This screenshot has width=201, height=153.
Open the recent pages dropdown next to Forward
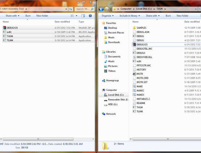pyautogui.click(x=111, y=9)
